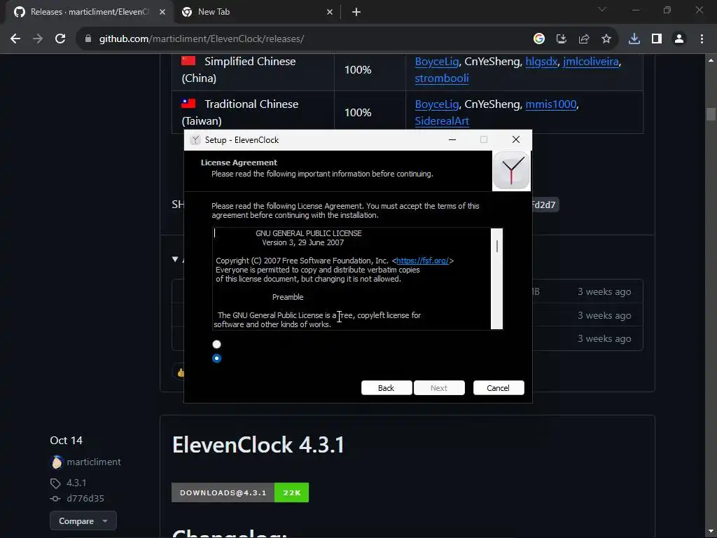
Task: Click the China flag icon
Action: pyautogui.click(x=188, y=60)
